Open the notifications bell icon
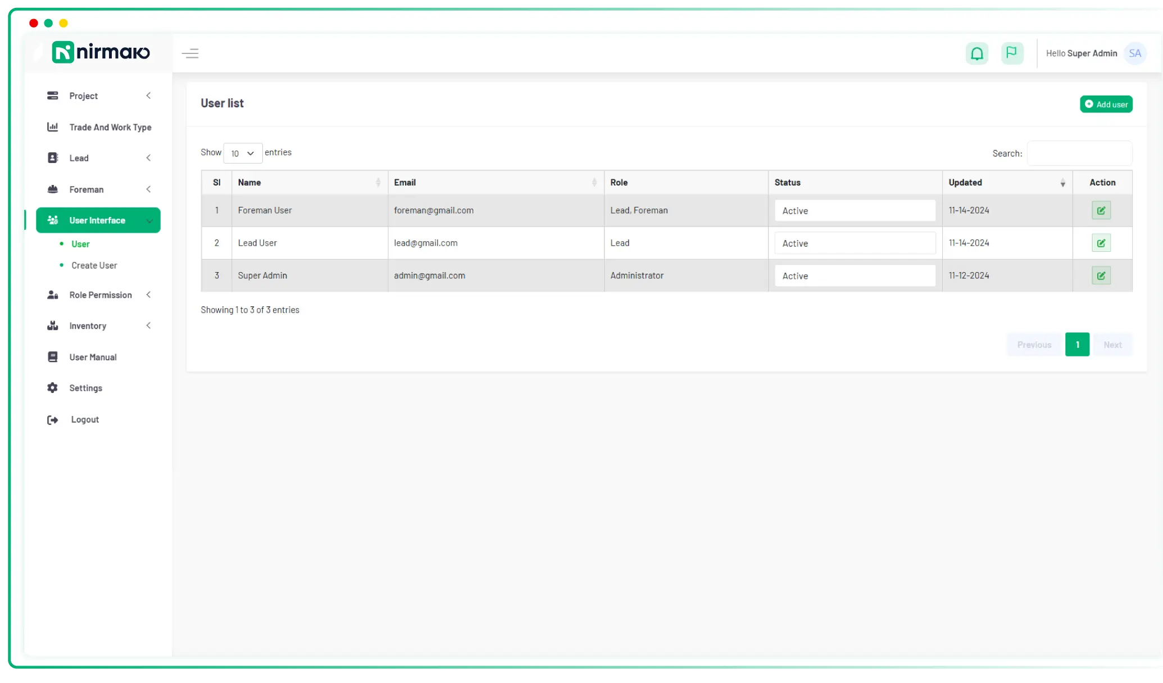The height and width of the screenshot is (683, 1163). 977,53
